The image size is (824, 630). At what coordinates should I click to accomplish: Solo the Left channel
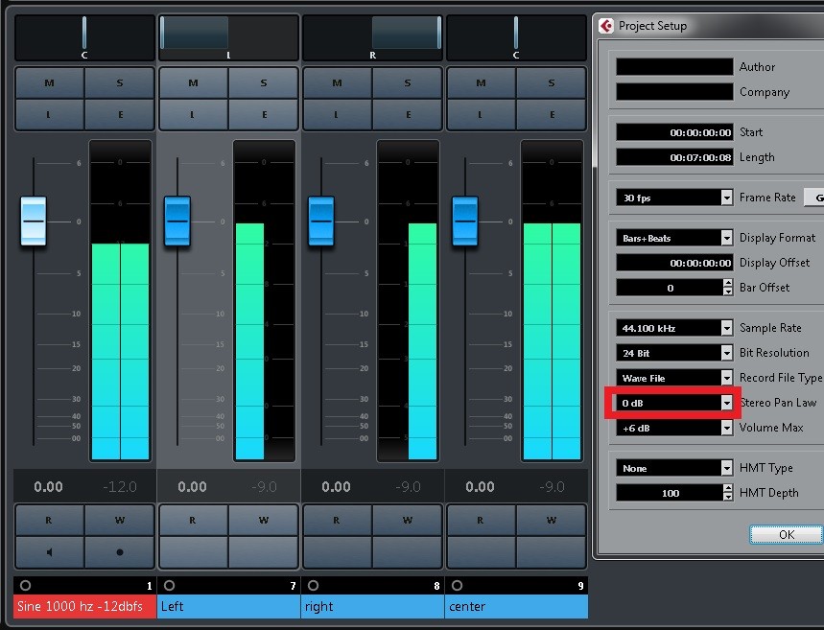263,83
